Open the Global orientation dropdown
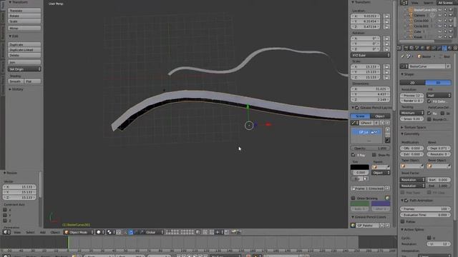 tap(155, 232)
